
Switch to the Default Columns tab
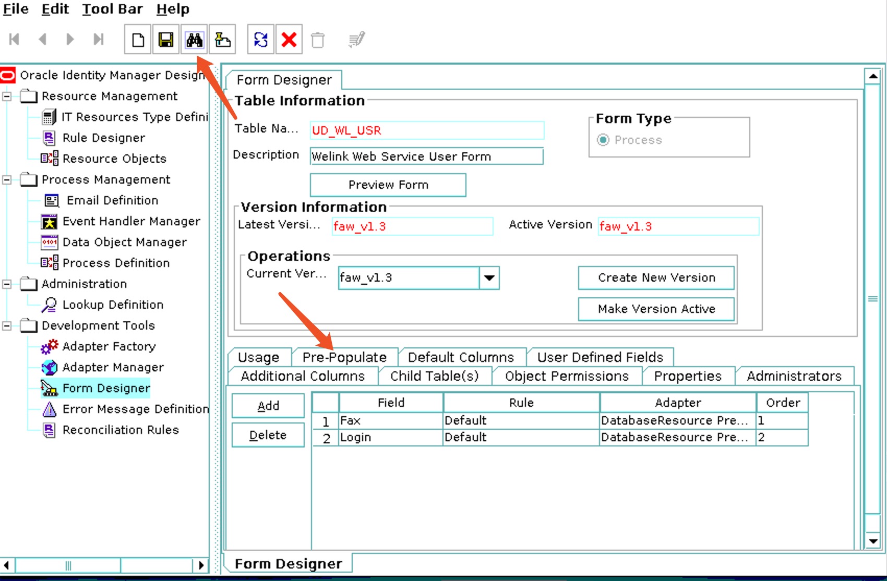click(x=461, y=357)
